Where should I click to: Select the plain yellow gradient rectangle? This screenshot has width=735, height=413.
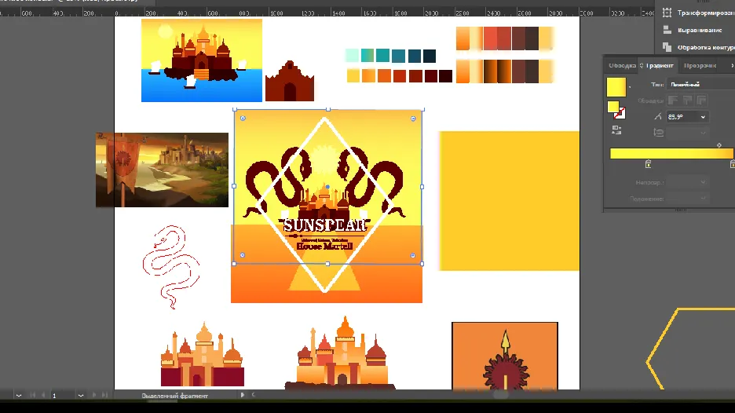[509, 201]
